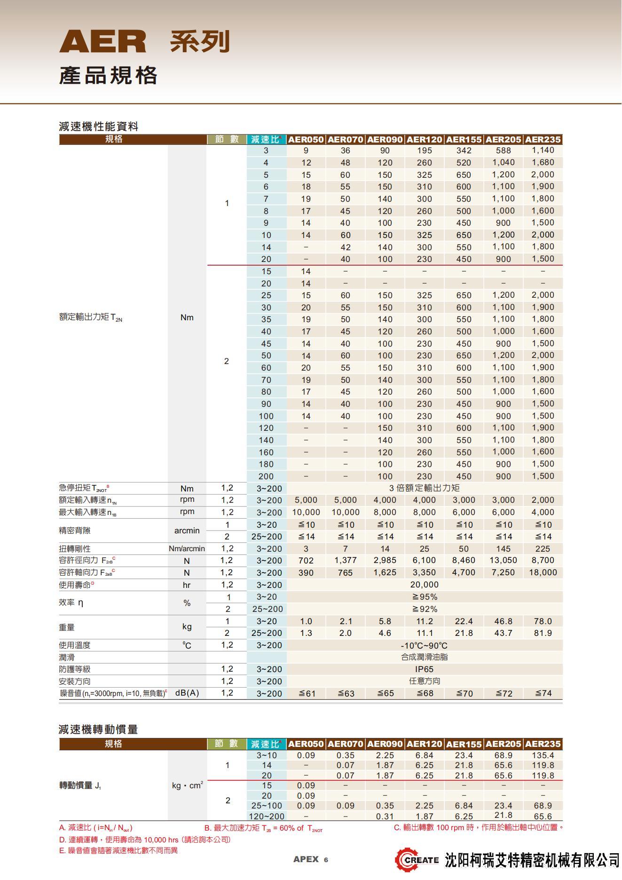Select the 額定輸出力矩 T2N row label

(91, 317)
